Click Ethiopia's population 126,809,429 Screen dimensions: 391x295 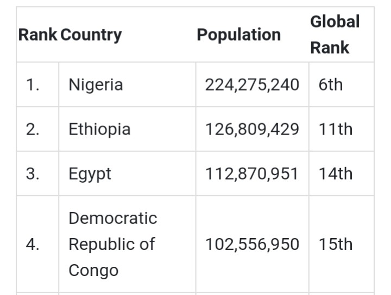click(x=252, y=129)
